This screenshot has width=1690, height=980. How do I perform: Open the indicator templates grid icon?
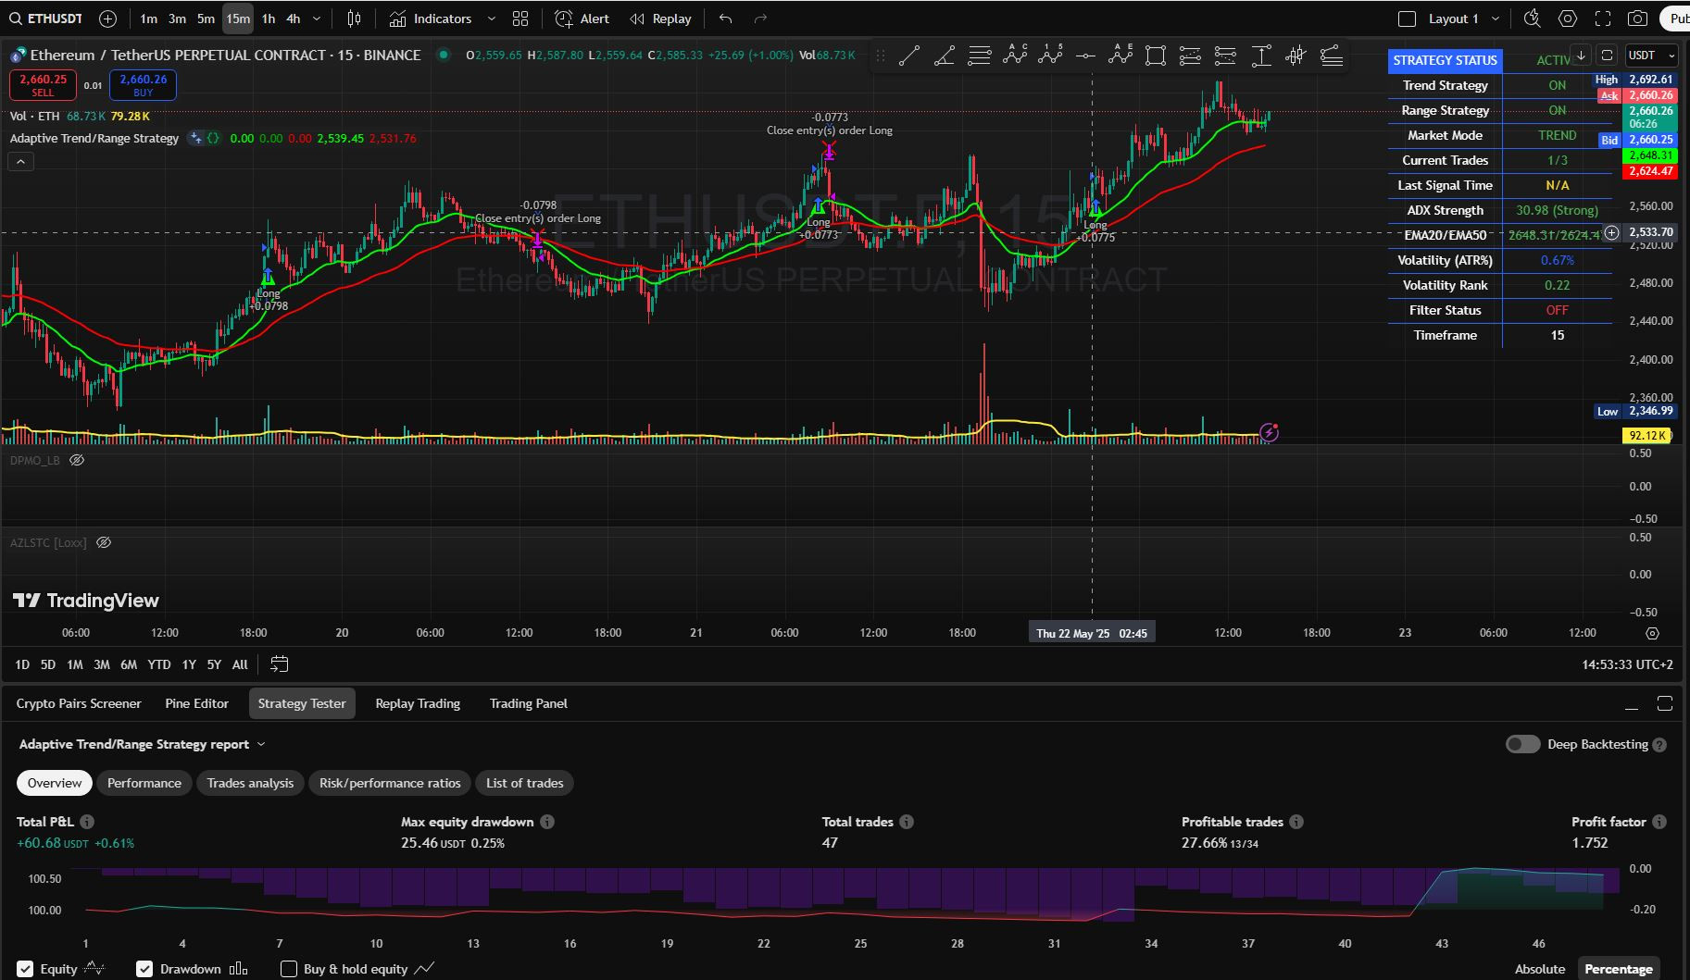(x=520, y=19)
